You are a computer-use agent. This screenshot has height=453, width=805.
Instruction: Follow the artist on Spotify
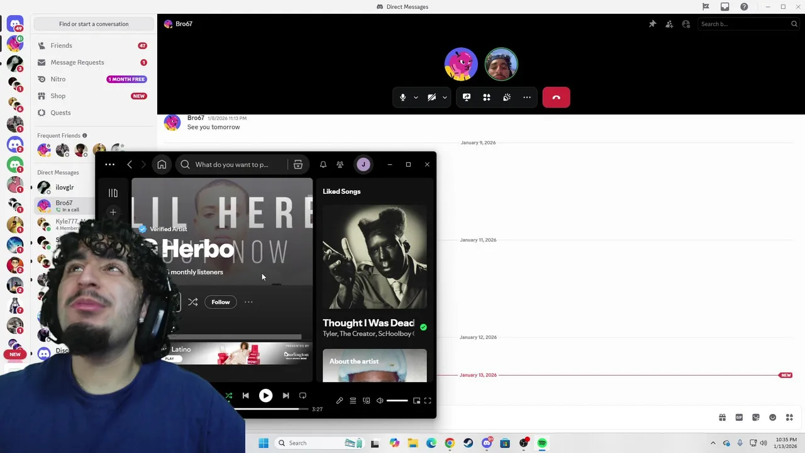[221, 302]
